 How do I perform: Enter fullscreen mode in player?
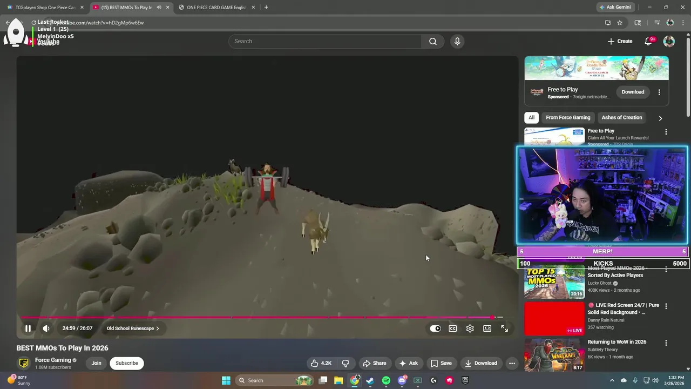[x=505, y=328]
